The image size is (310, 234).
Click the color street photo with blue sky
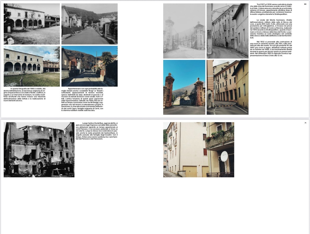tap(89, 66)
